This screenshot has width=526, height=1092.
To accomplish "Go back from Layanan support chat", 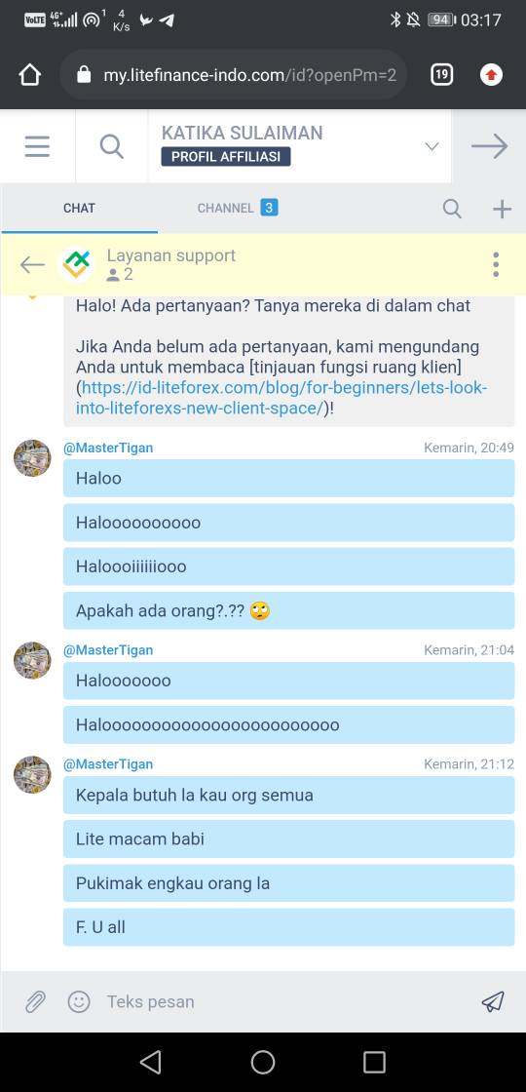I will [32, 264].
